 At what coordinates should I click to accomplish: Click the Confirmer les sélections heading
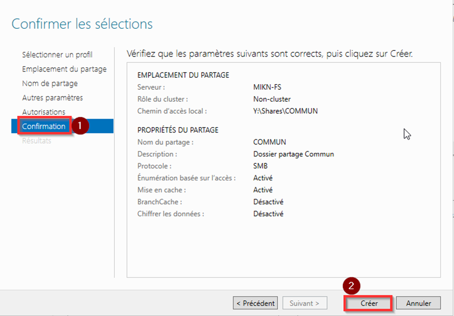click(82, 24)
